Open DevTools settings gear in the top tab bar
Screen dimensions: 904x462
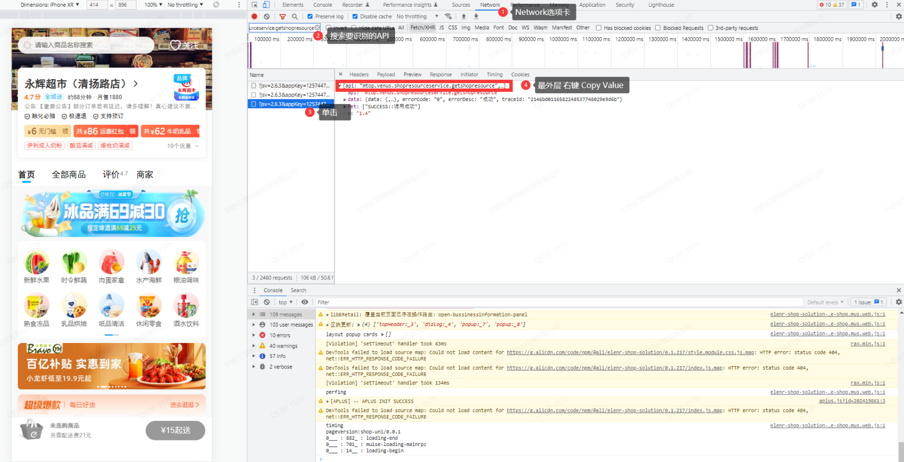(875, 5)
